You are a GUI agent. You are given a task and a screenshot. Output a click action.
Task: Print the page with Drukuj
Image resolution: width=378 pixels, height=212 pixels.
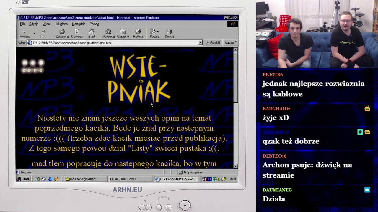coord(169,34)
